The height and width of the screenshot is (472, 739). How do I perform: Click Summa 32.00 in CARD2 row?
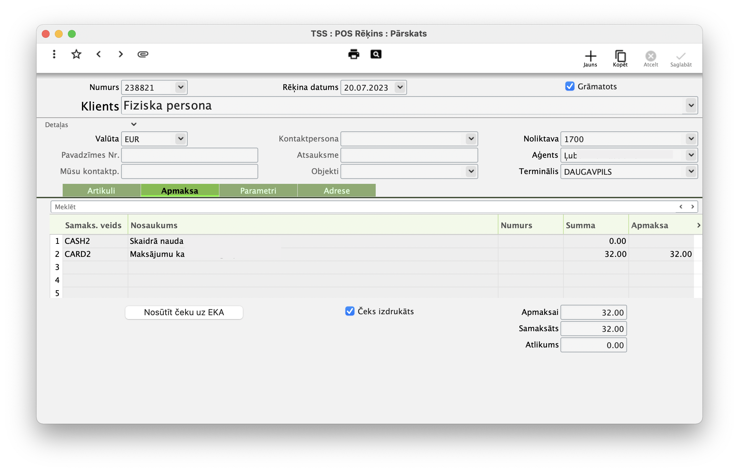tap(596, 254)
